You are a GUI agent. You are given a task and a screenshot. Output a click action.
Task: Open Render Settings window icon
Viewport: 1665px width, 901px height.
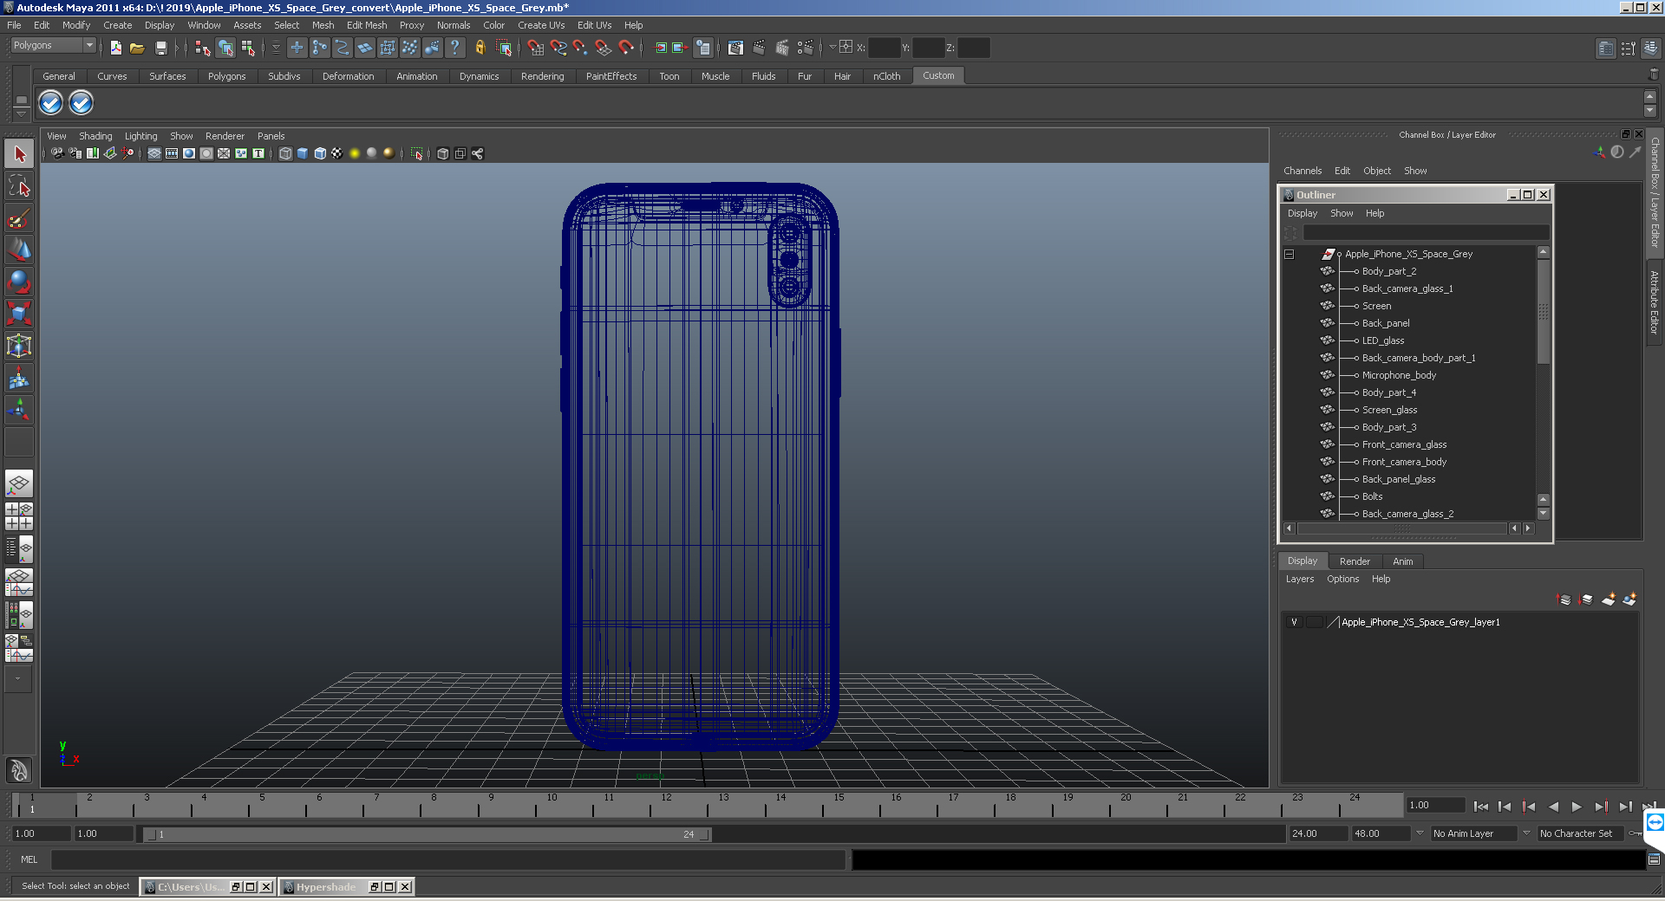(805, 48)
